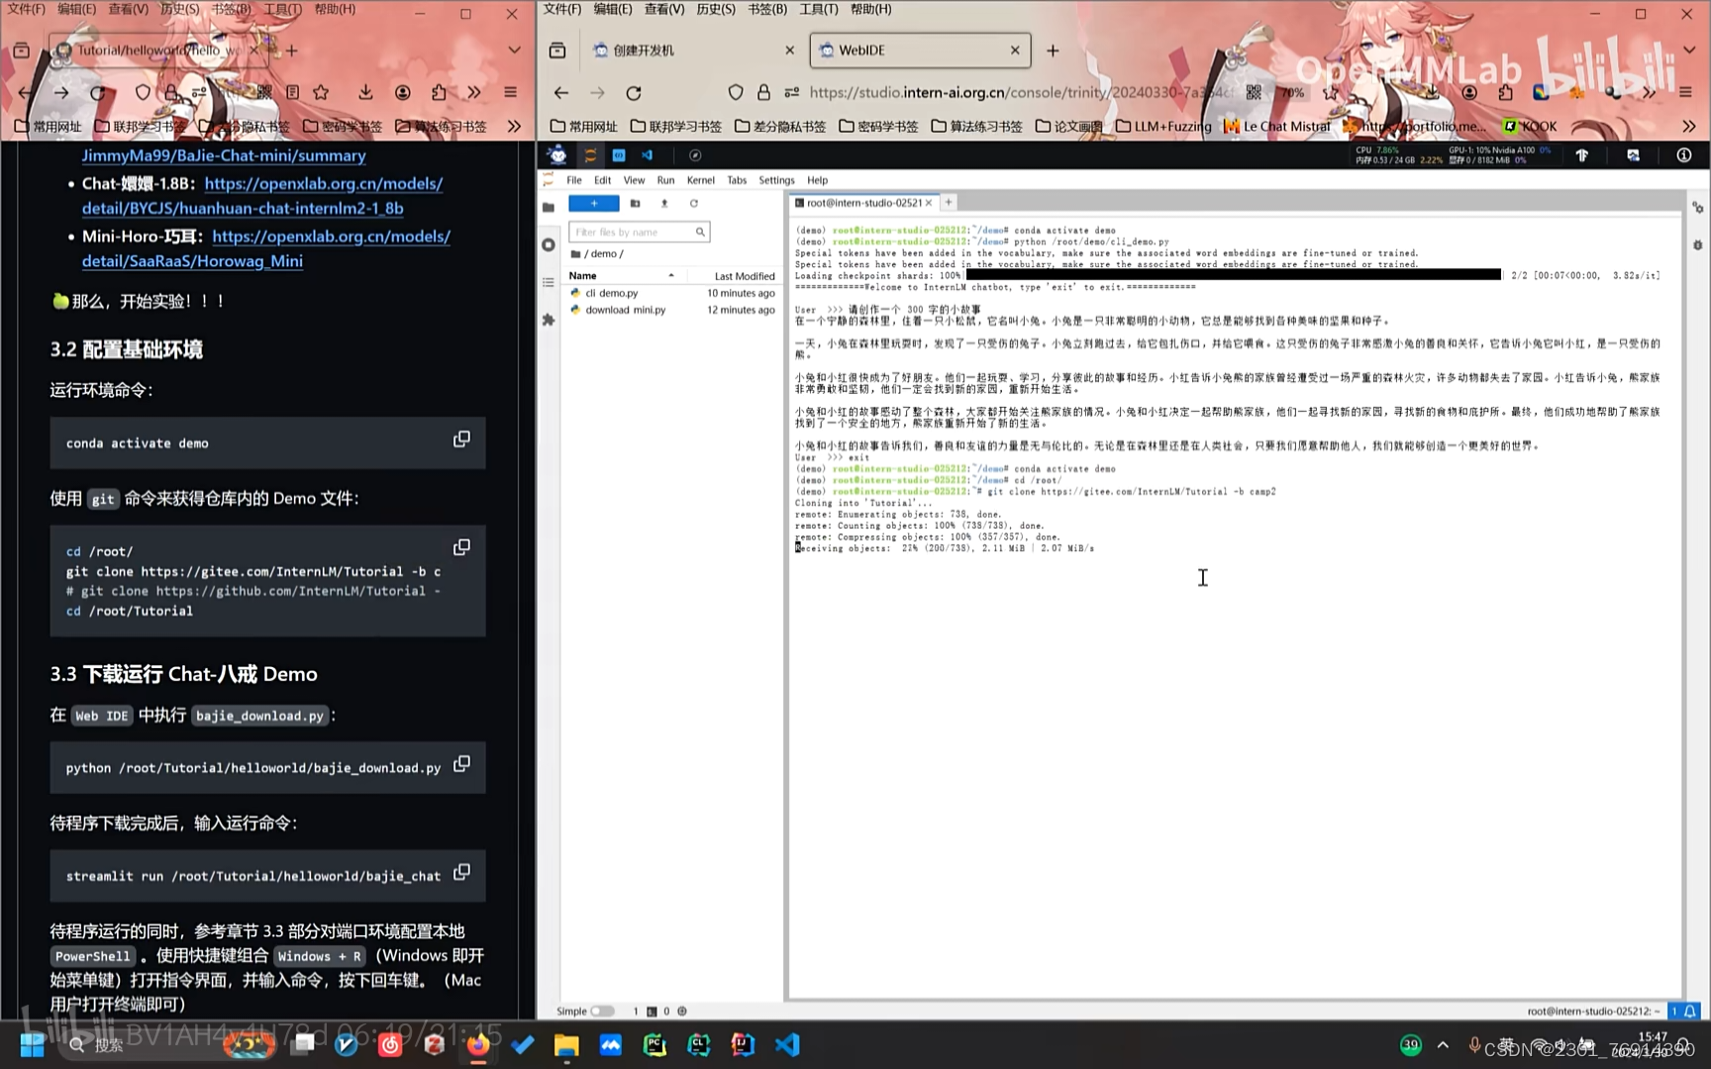This screenshot has width=1711, height=1069.
Task: Copy the conda activate demo command
Action: coord(461,438)
